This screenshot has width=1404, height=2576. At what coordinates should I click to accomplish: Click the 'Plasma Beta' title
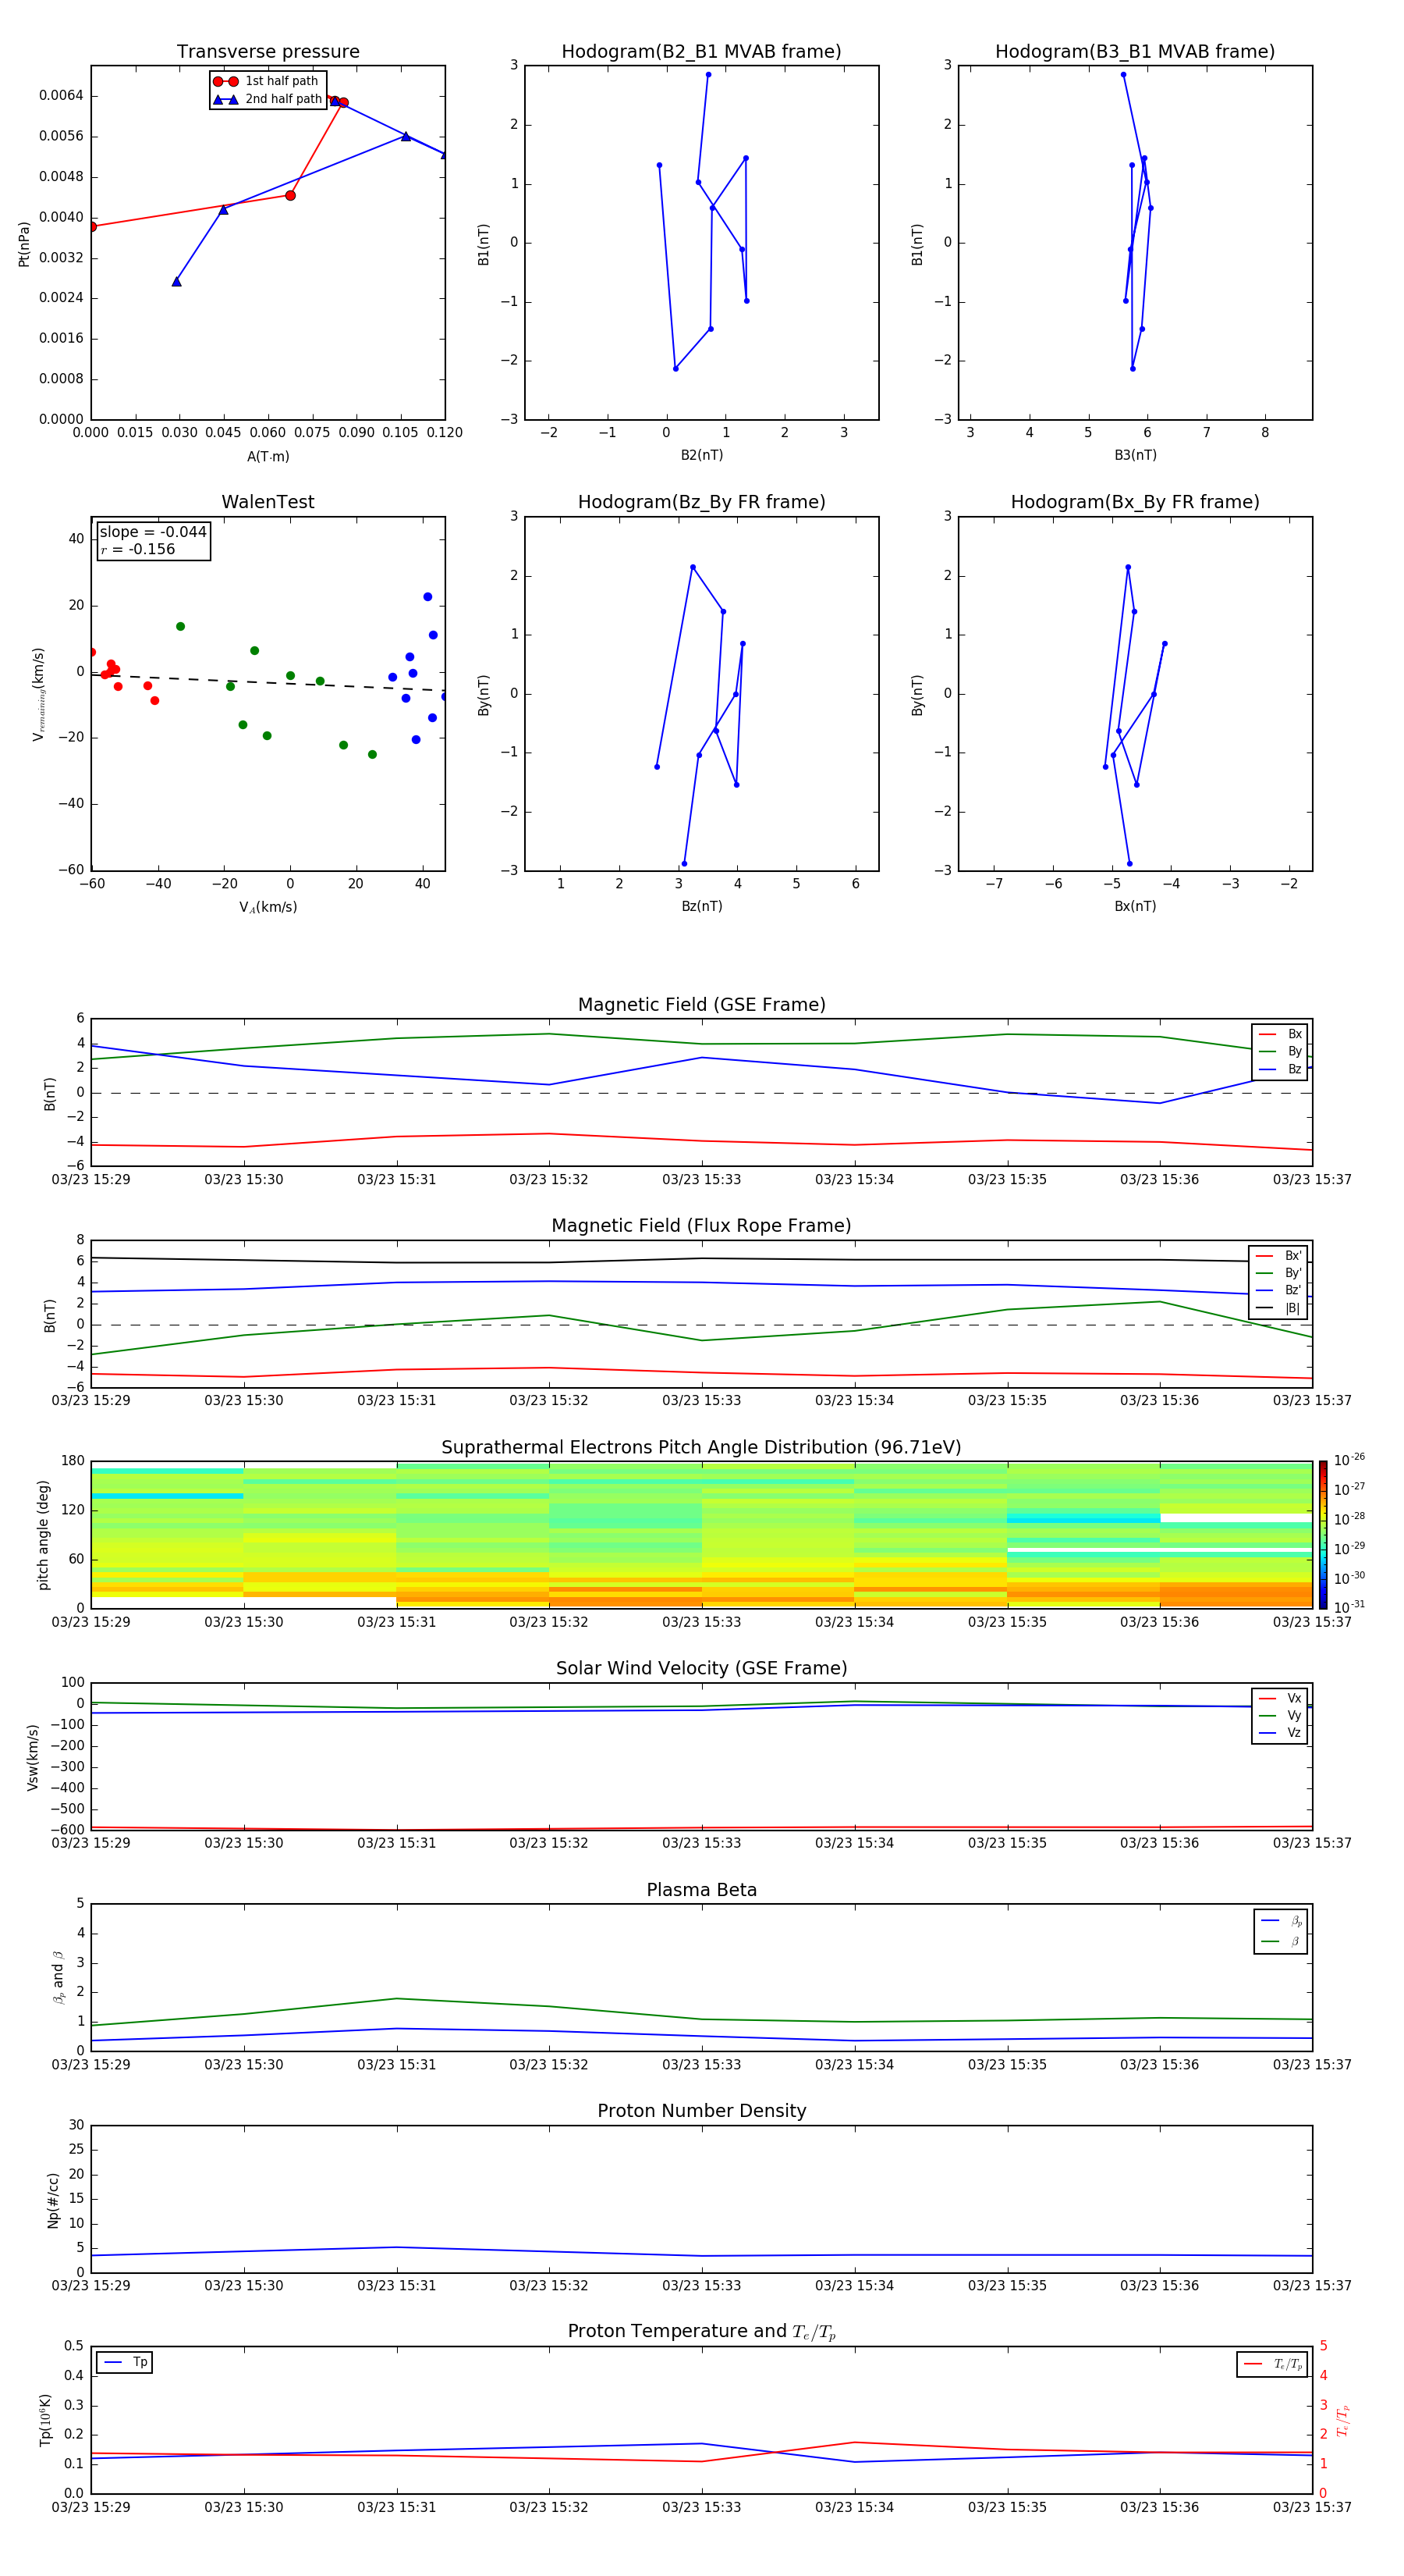pos(701,1890)
